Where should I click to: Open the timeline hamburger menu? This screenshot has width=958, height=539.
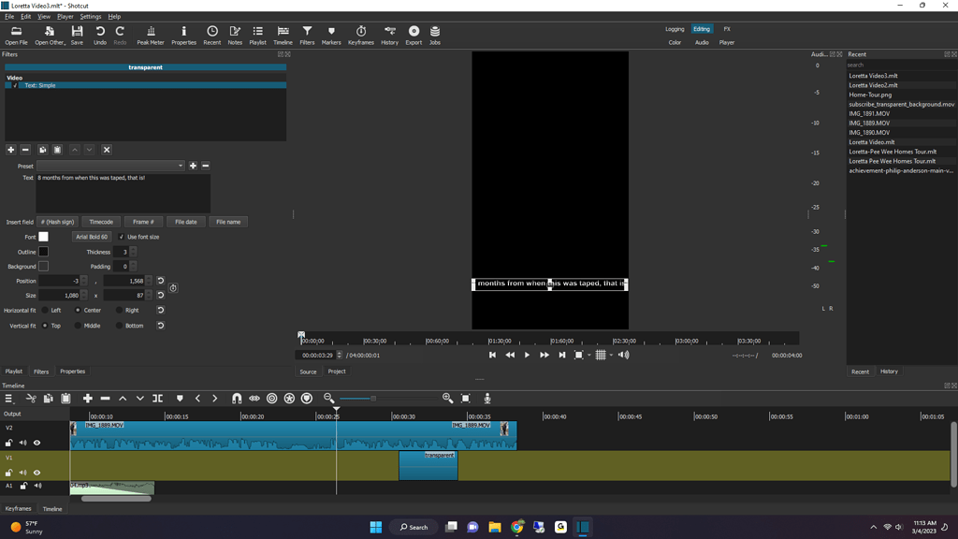pos(7,398)
